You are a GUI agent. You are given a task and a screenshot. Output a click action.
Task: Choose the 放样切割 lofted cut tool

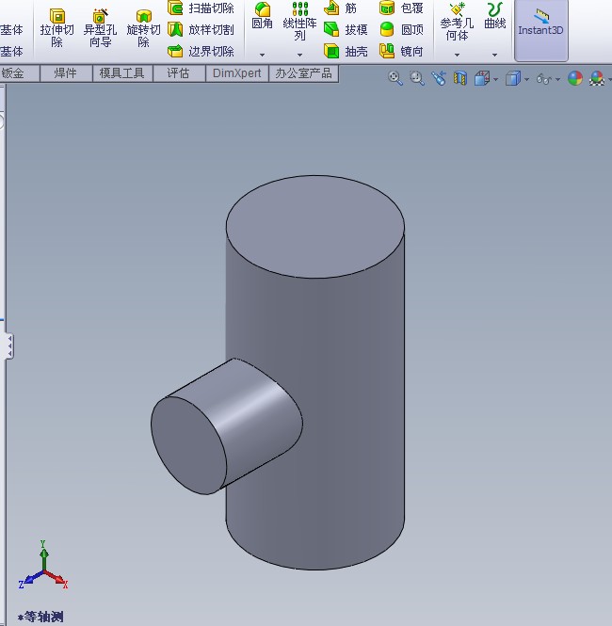click(x=201, y=29)
